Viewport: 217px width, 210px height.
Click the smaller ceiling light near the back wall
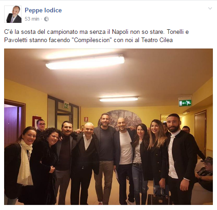pos(118,99)
